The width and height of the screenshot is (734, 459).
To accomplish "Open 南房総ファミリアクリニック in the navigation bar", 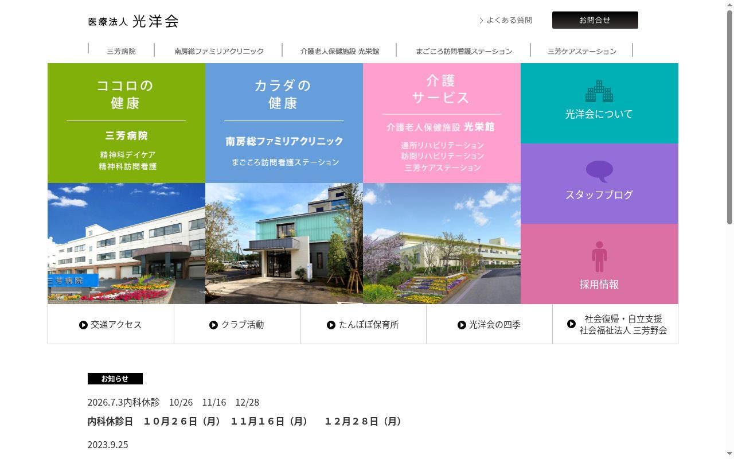I will tap(219, 51).
